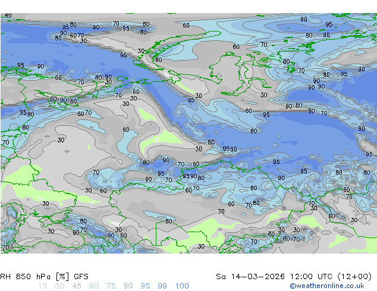Select the legend value "75"

111,286
